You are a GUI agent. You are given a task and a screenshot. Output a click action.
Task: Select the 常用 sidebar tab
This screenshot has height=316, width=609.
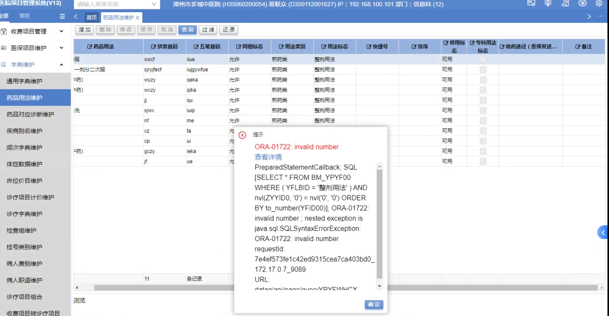[24, 16]
